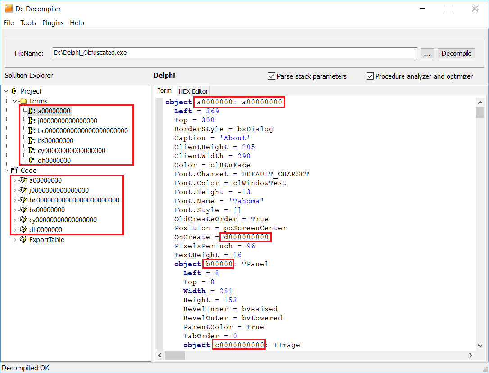489x373 pixels.
Task: Click the object c0000000000: TImage line
Action: (242, 345)
